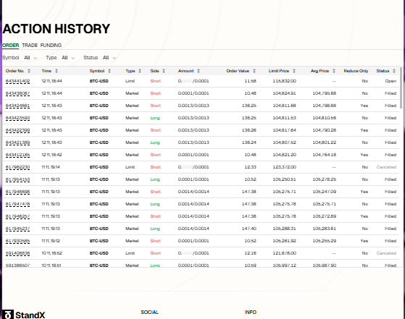This screenshot has height=319, width=405.
Task: Open order number 643441402
Action: (18, 81)
